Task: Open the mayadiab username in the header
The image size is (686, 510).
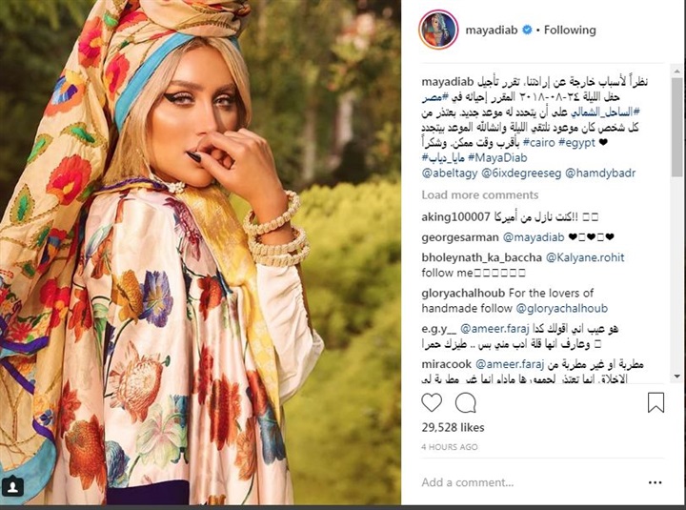Action: [x=492, y=30]
